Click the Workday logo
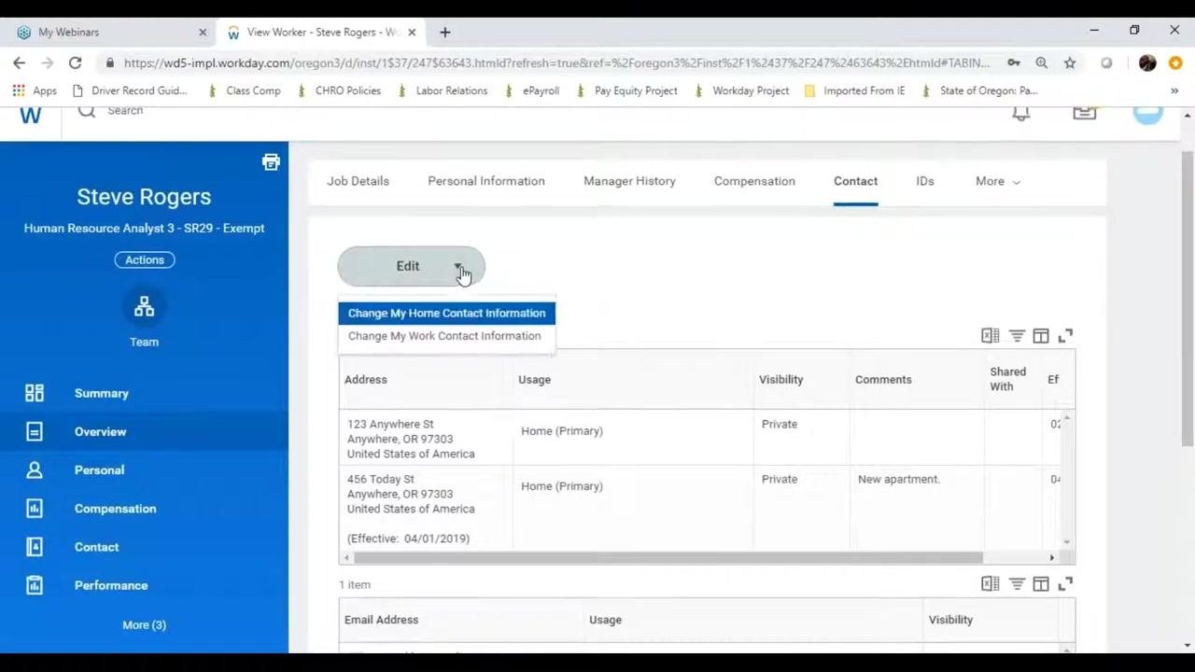 pos(31,115)
